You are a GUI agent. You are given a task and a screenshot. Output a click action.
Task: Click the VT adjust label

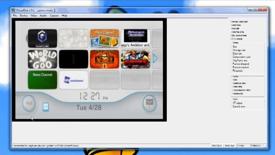(x=238, y=103)
